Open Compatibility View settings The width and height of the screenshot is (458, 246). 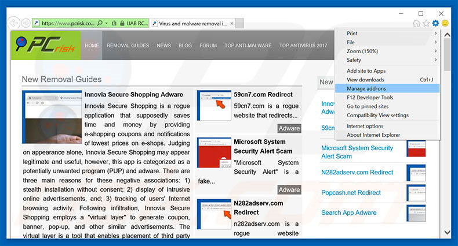pyautogui.click(x=387, y=115)
